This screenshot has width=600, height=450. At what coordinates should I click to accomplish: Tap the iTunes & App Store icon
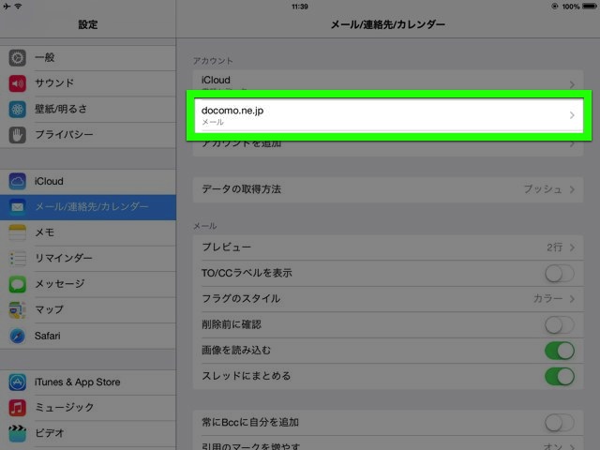(17, 382)
